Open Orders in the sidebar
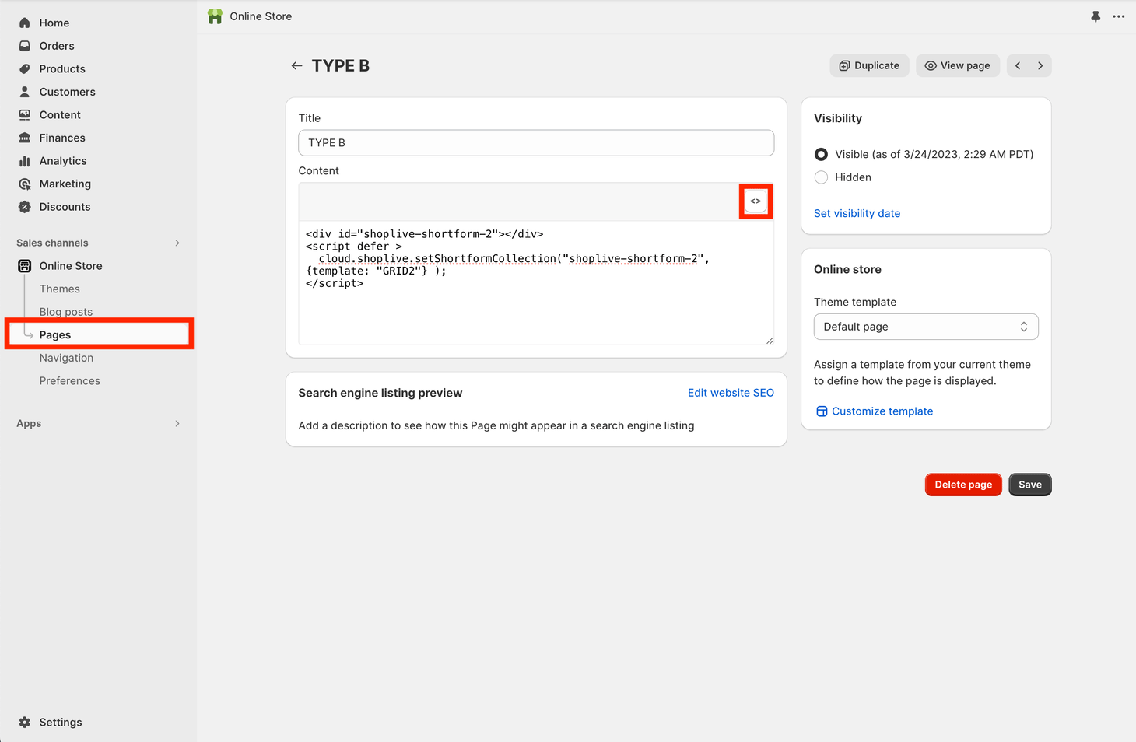This screenshot has height=742, width=1136. (57, 46)
